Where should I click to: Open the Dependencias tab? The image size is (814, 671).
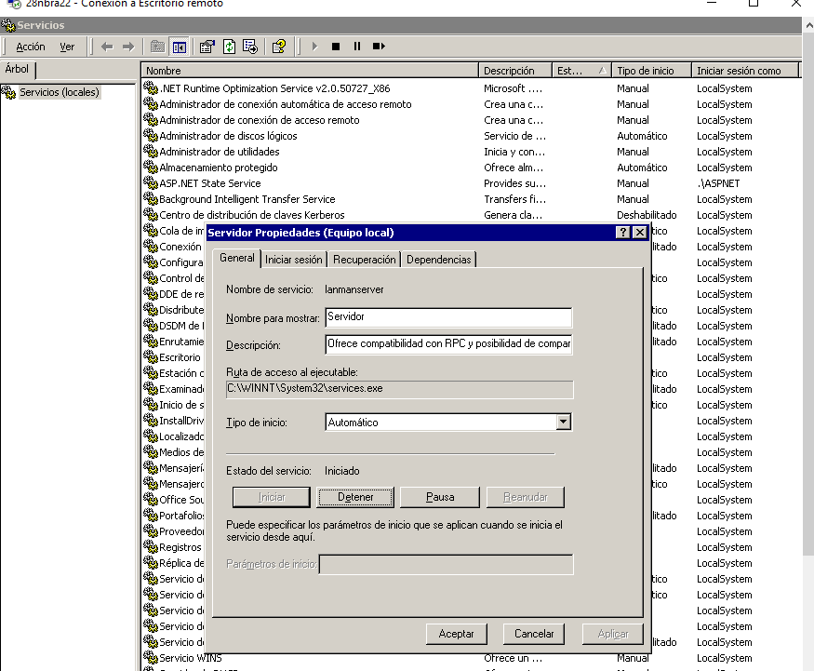tap(439, 260)
